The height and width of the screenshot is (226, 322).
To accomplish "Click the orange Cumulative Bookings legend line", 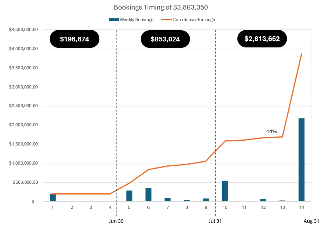I will coord(166,20).
